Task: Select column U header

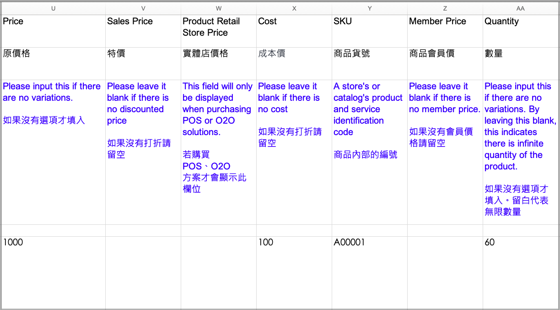Action: 54,9
